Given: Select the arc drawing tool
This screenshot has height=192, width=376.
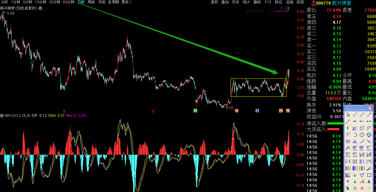Looking at the screenshot, I should click(355, 134).
